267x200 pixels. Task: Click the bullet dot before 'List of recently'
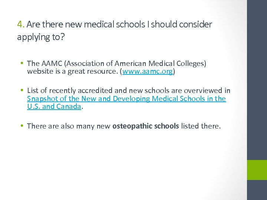point(23,91)
